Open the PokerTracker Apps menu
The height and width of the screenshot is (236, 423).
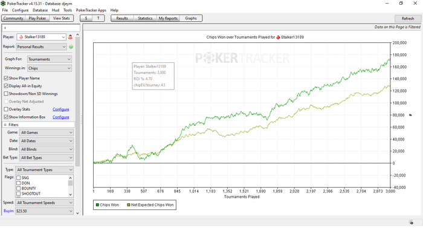[x=91, y=10]
